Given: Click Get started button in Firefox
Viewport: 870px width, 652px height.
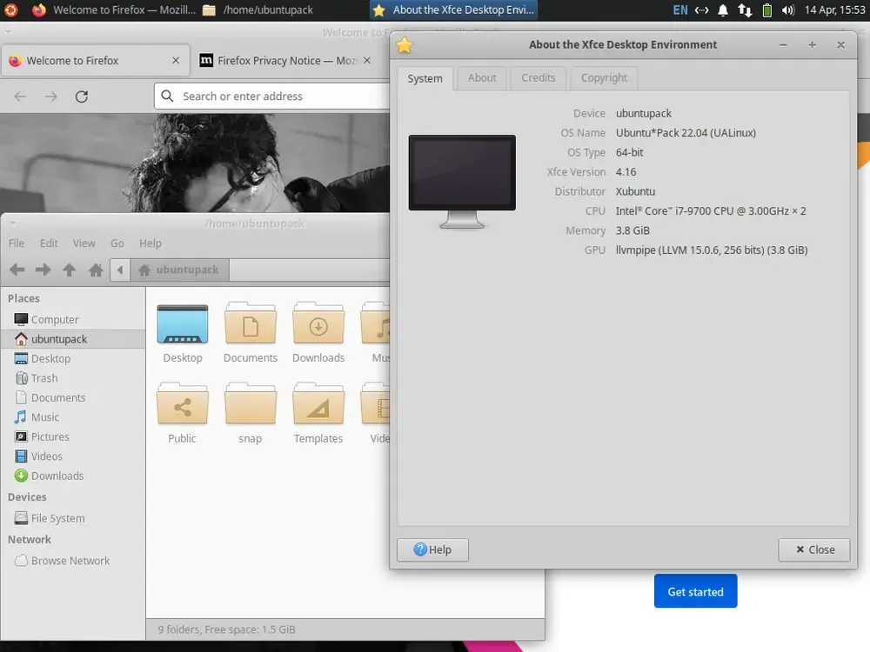Looking at the screenshot, I should (x=695, y=591).
